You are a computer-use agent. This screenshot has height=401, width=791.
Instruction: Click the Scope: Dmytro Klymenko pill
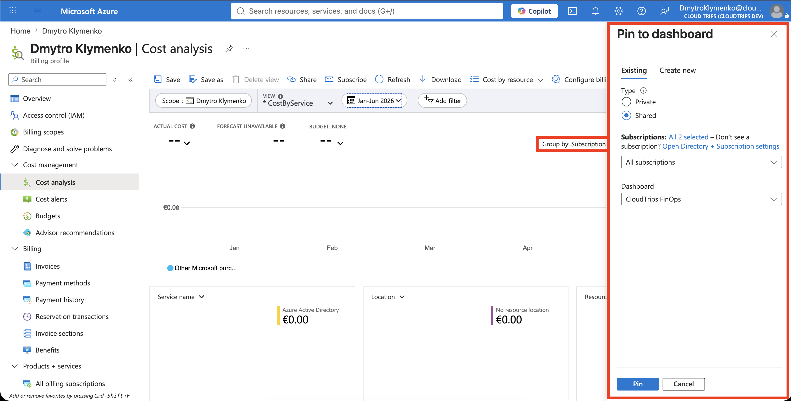pos(203,100)
